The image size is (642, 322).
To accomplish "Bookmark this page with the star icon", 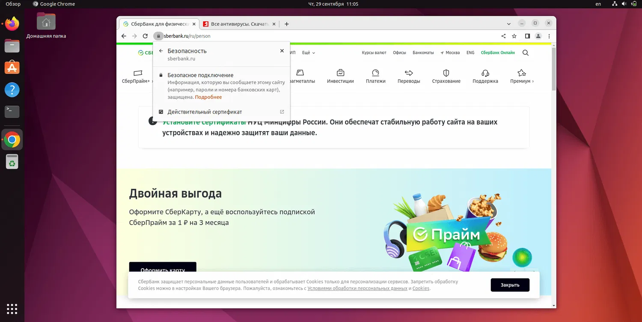I will tap(514, 36).
